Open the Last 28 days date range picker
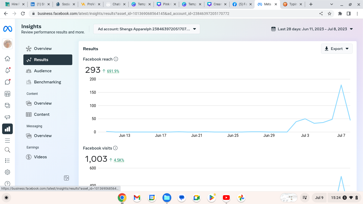This screenshot has height=204, width=363. click(x=312, y=29)
